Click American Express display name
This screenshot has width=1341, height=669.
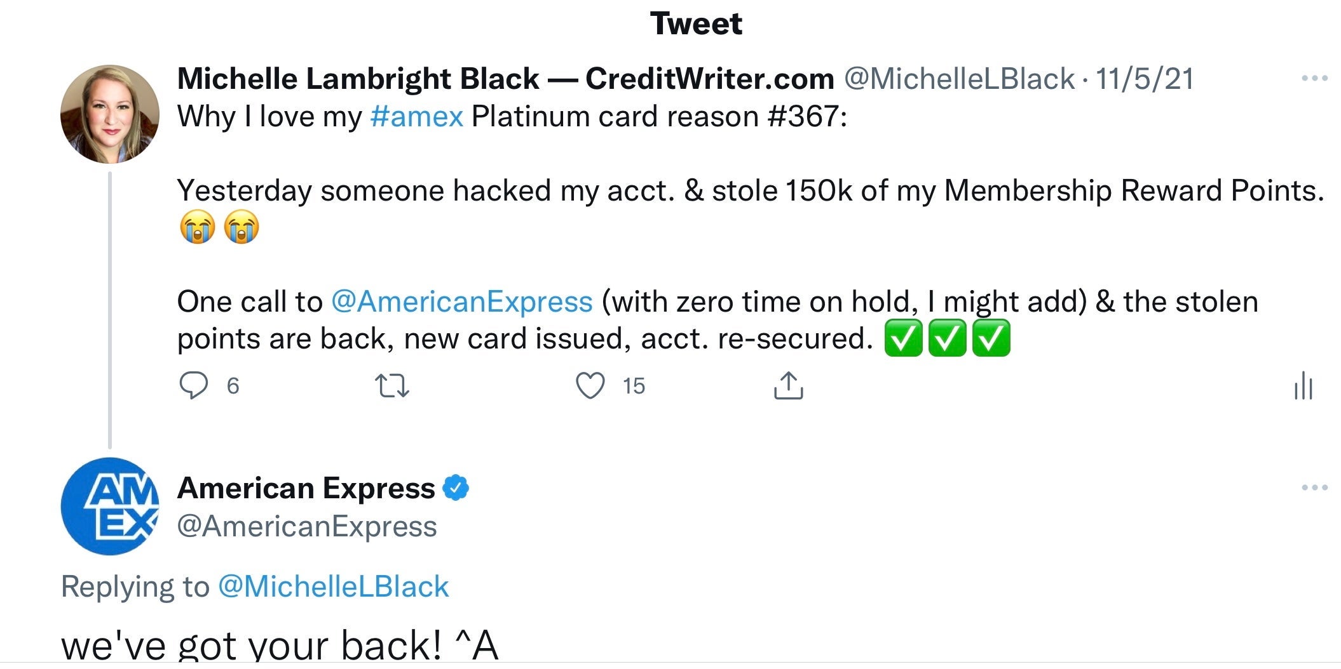pyautogui.click(x=306, y=488)
